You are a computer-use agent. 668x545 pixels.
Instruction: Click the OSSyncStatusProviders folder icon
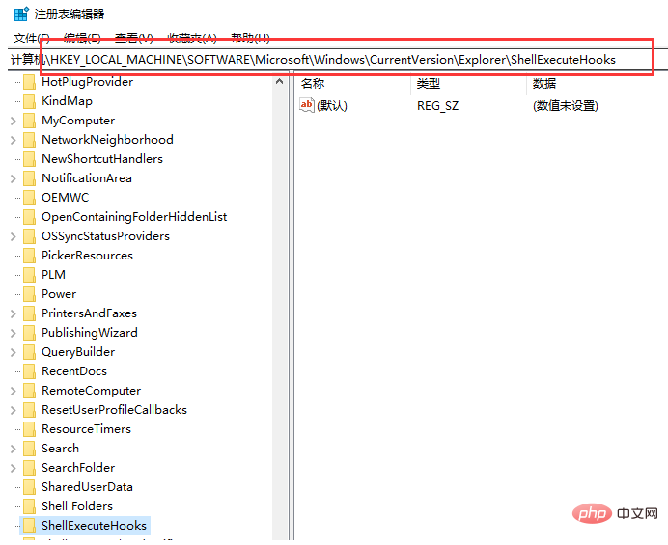pyautogui.click(x=29, y=236)
